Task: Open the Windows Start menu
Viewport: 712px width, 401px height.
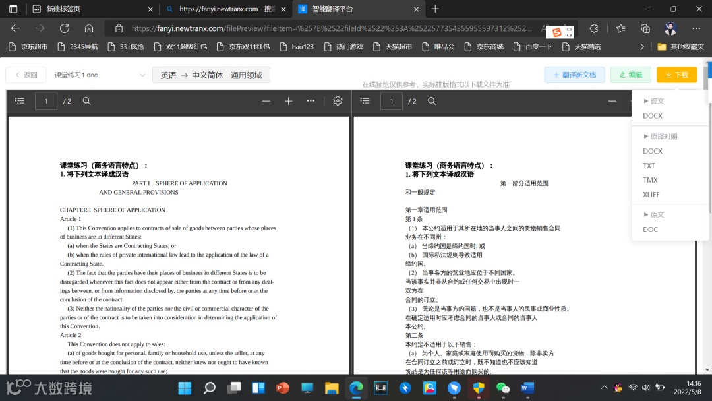Action: click(185, 388)
